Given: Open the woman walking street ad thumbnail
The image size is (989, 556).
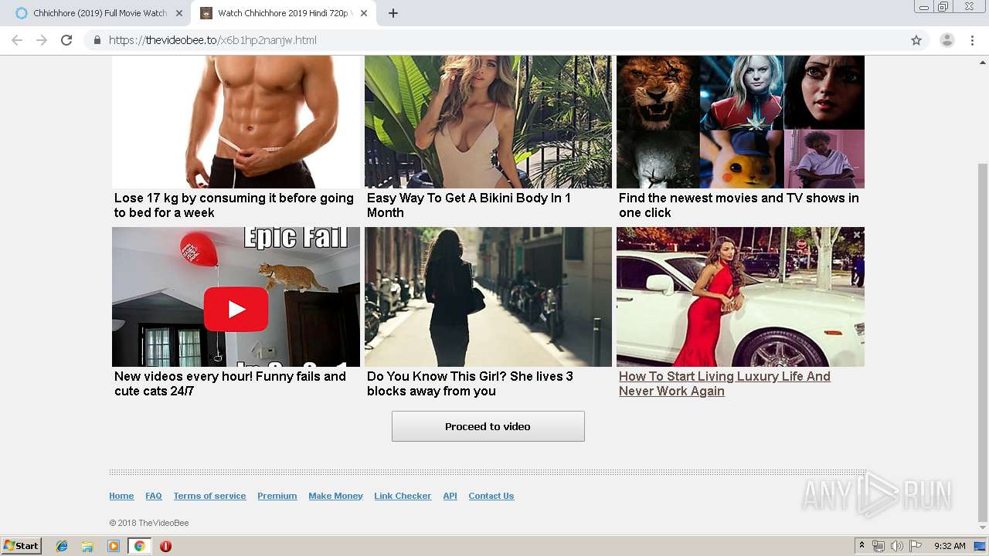Looking at the screenshot, I should pyautogui.click(x=488, y=297).
